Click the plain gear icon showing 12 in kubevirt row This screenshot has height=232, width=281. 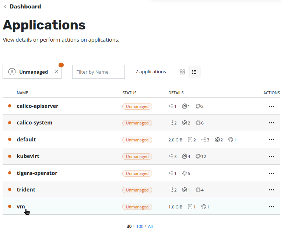pyautogui.click(x=198, y=157)
